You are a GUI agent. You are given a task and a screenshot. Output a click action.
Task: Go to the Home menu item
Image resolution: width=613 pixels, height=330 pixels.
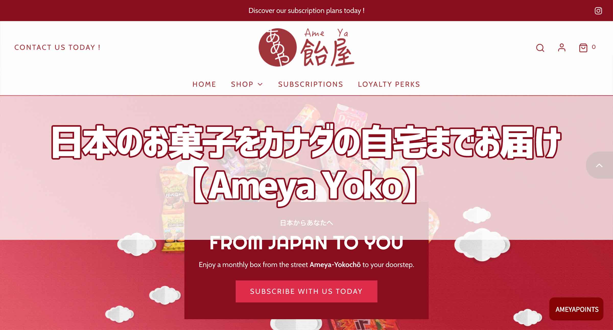point(204,84)
